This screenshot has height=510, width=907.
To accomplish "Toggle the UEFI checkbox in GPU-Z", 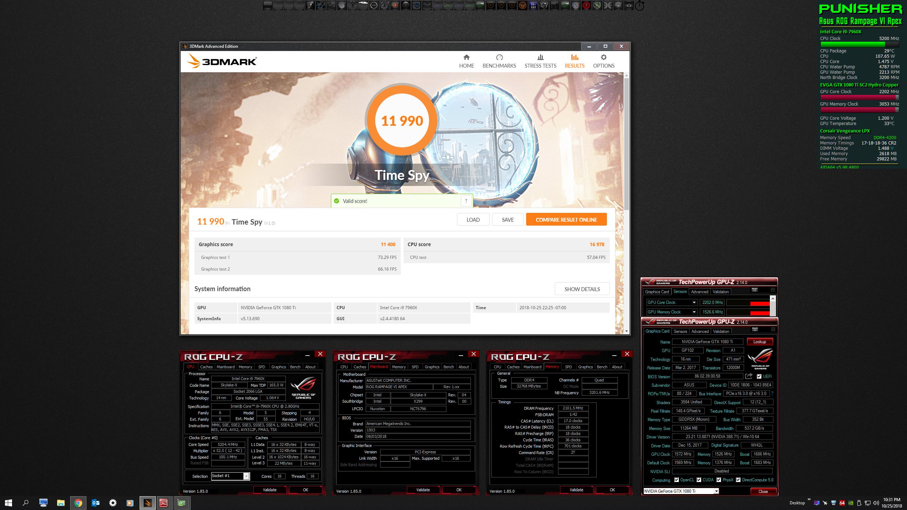I will pos(759,376).
